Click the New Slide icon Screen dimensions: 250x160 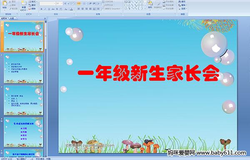click(x=24, y=3)
